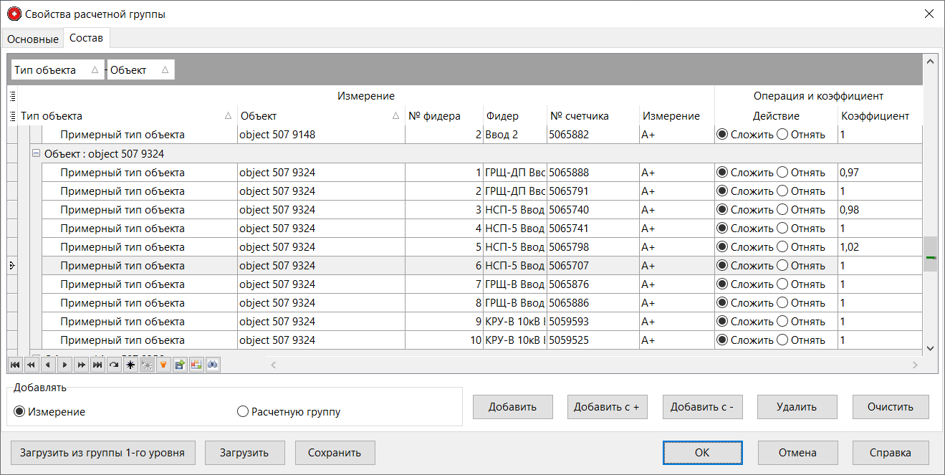Switch to the 'Основные' tab
Image resolution: width=945 pixels, height=475 pixels.
[32, 39]
